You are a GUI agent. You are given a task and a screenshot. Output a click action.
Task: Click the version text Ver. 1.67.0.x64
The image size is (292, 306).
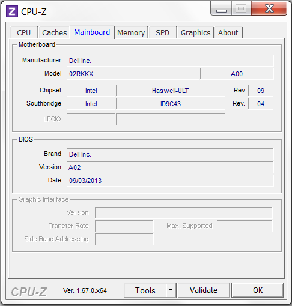[85, 290]
